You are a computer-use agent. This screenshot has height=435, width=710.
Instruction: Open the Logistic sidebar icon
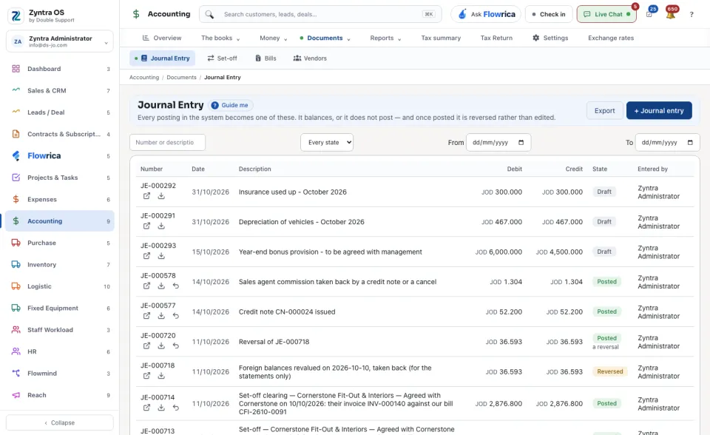pyautogui.click(x=16, y=286)
